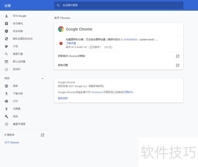The width and height of the screenshot is (198, 167).
Task: Click the wrench icon for 系统
Action: [x=6, y=117]
